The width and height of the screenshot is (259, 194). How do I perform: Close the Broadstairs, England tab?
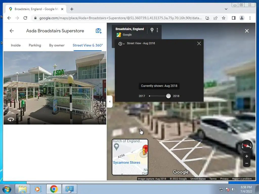click(62, 9)
